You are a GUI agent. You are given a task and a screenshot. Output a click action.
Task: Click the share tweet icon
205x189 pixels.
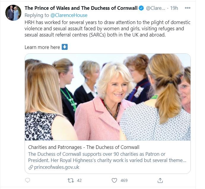click(x=160, y=180)
